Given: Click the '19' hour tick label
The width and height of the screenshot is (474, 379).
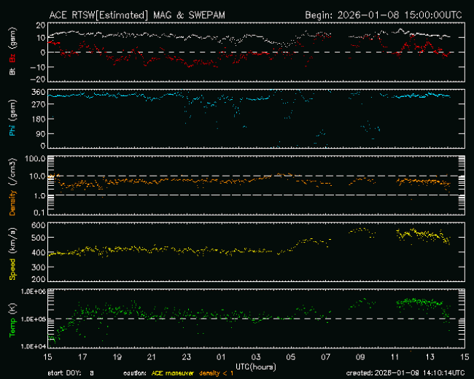Looking at the screenshot, I should [117, 357].
